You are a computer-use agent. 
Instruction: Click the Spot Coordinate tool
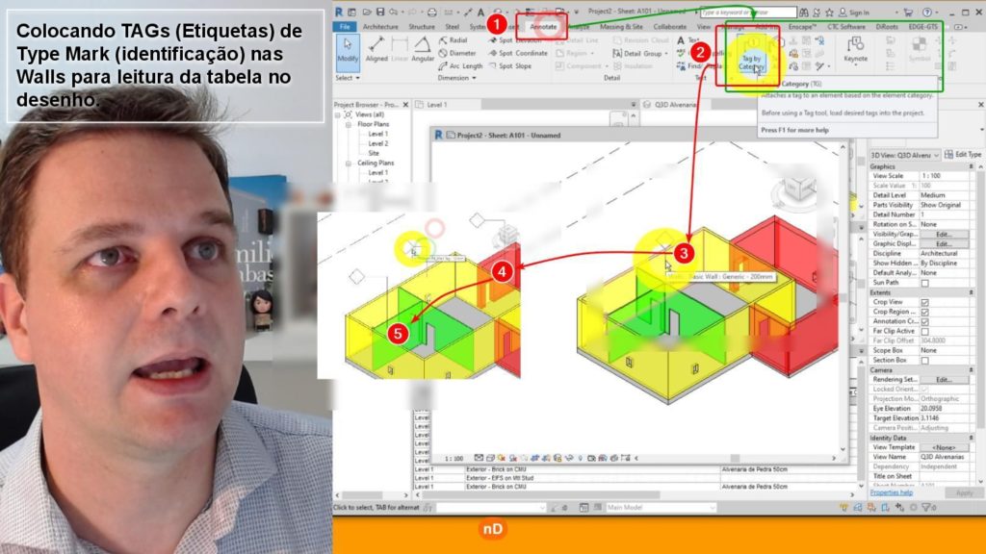coord(523,54)
